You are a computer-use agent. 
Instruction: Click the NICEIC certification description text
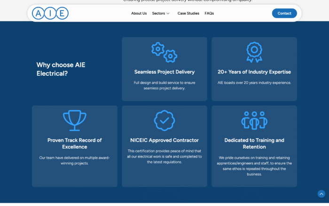(164, 156)
